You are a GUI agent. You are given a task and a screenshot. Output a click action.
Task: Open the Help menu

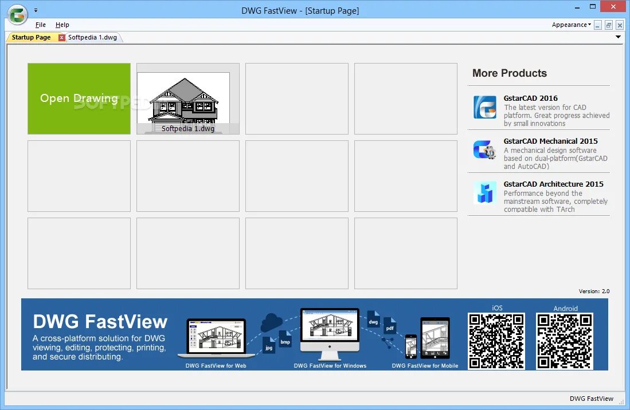pos(62,25)
